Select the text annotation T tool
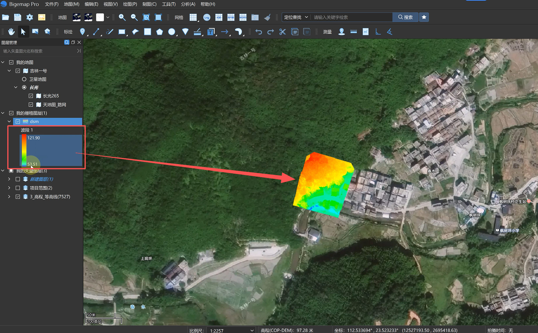This screenshot has height=333, width=538. click(211, 31)
